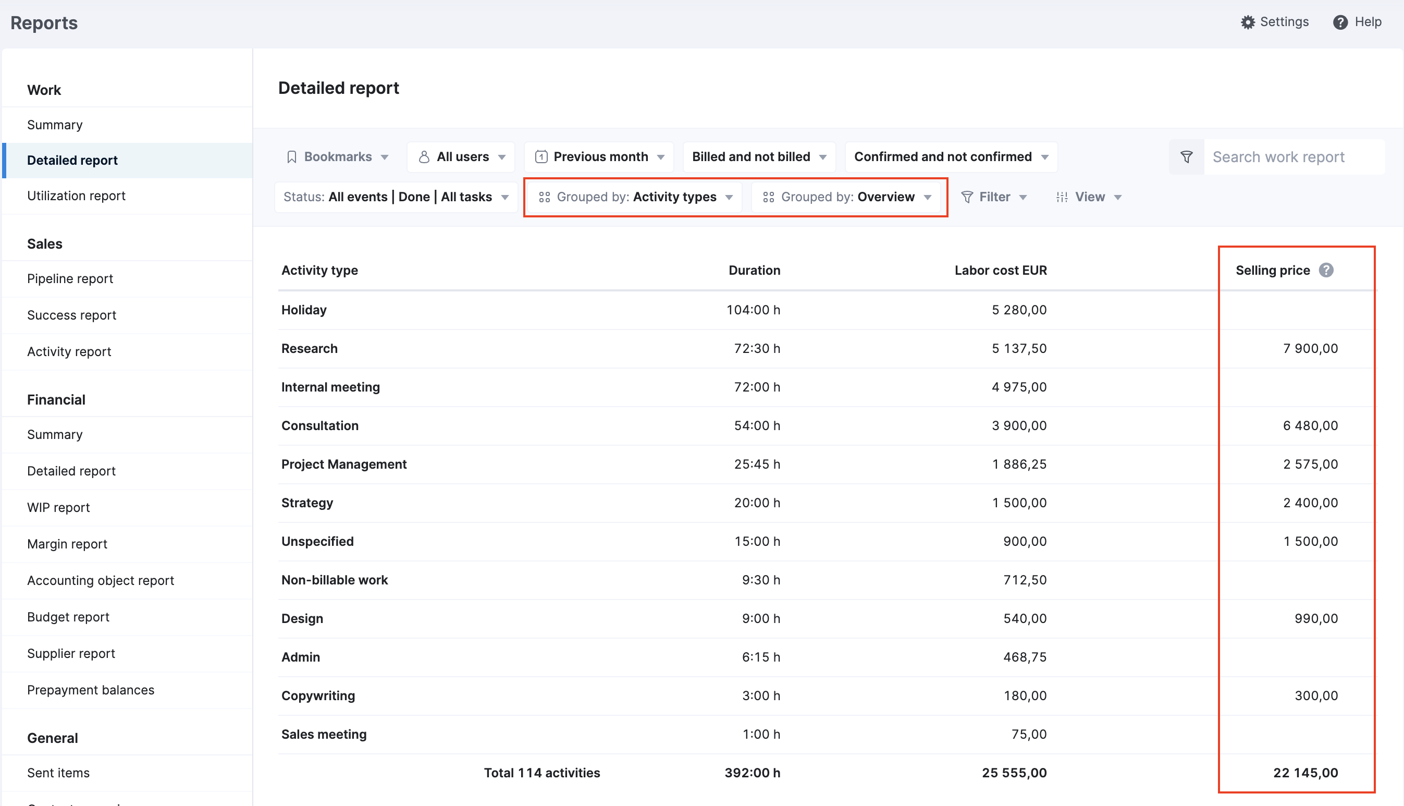
Task: Click the Design row
Action: (828, 619)
